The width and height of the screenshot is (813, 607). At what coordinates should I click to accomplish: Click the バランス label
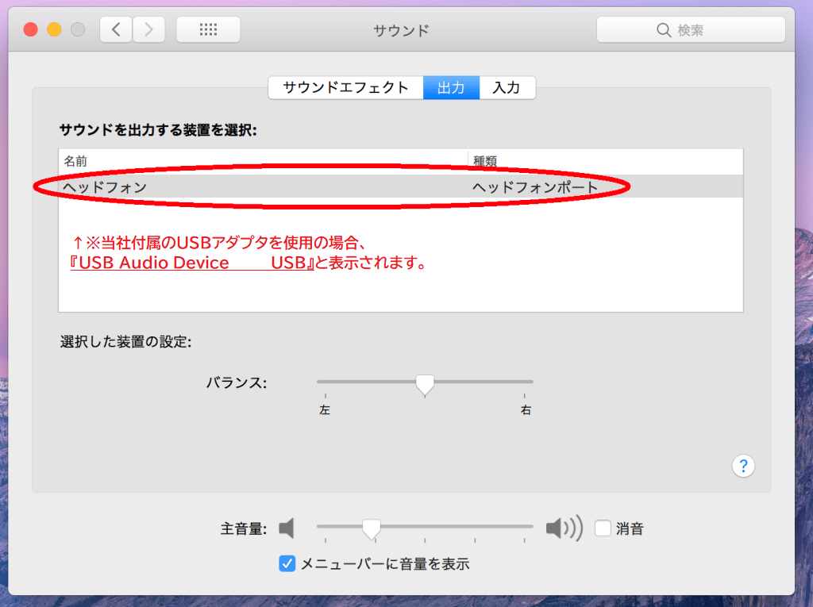237,383
